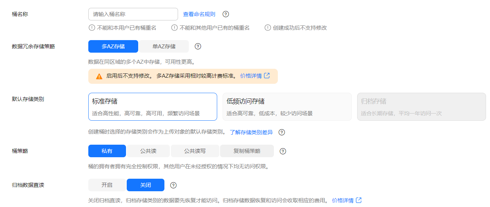The height and width of the screenshot is (207, 490).
Task: Choose 标准存储 storage class card
Action: (x=153, y=107)
